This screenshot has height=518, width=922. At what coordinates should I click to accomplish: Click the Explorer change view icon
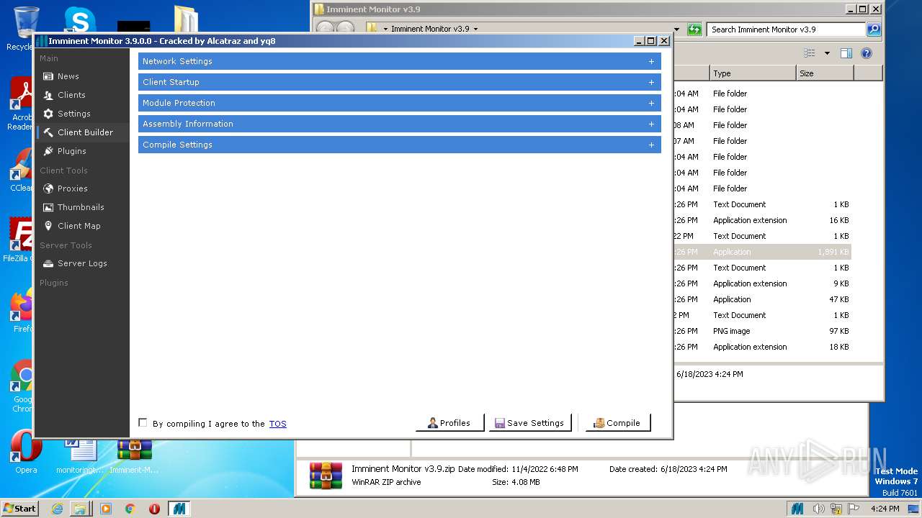point(810,53)
